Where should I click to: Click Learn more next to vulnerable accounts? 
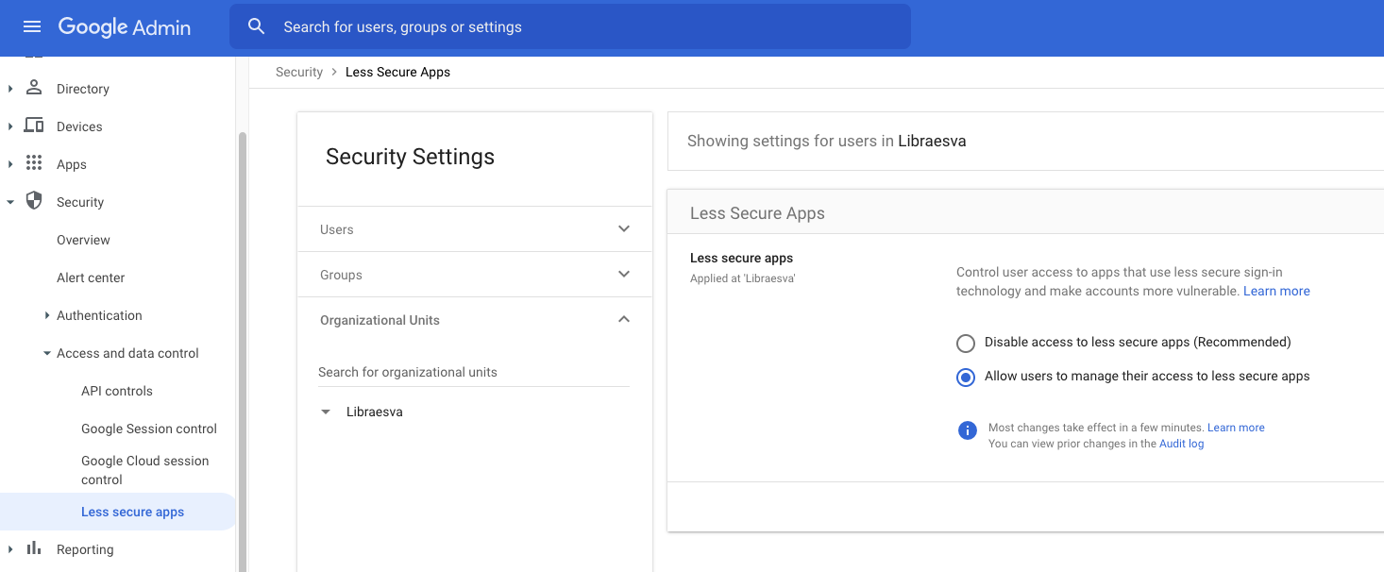[x=1276, y=291]
